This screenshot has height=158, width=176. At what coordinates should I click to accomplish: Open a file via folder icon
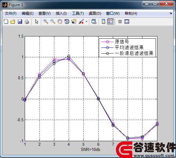(x=13, y=21)
